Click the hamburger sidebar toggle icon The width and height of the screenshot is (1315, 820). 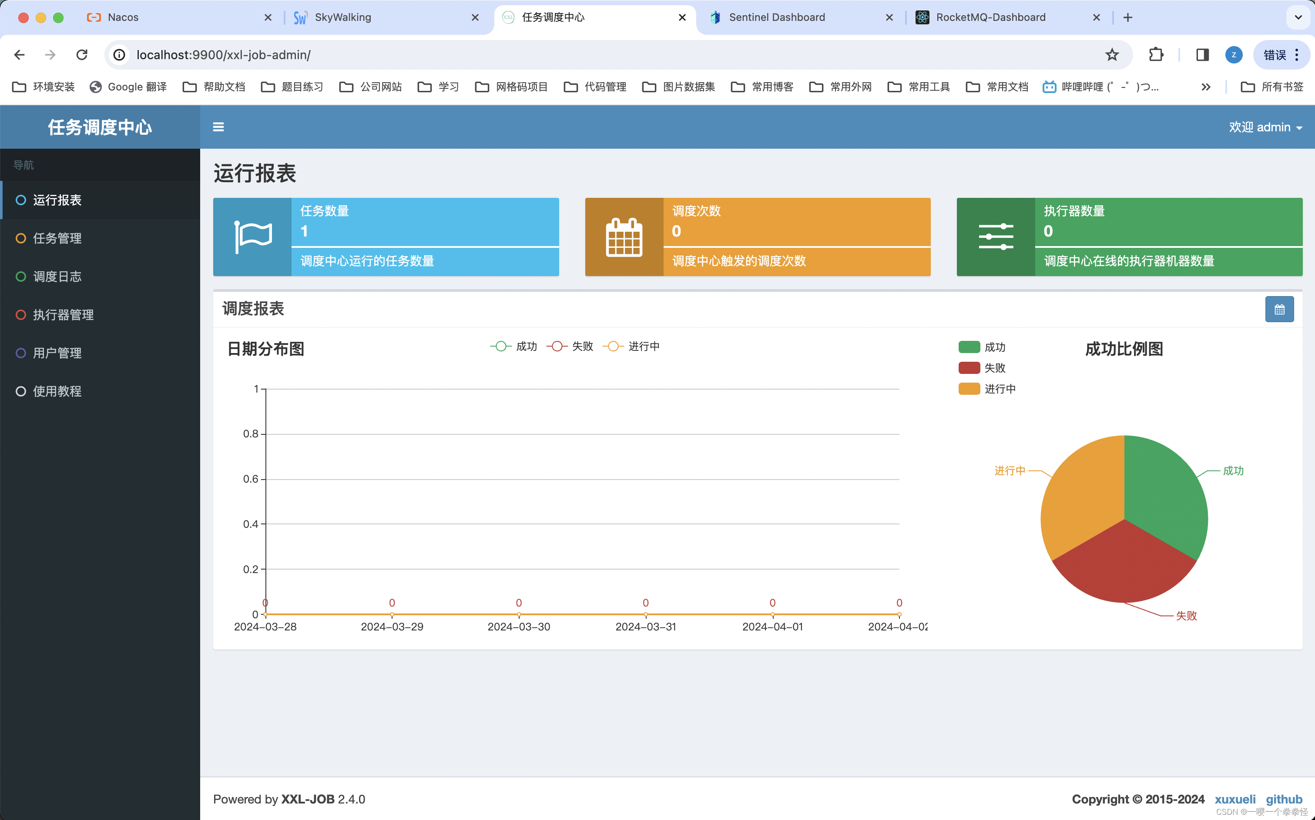tap(218, 127)
